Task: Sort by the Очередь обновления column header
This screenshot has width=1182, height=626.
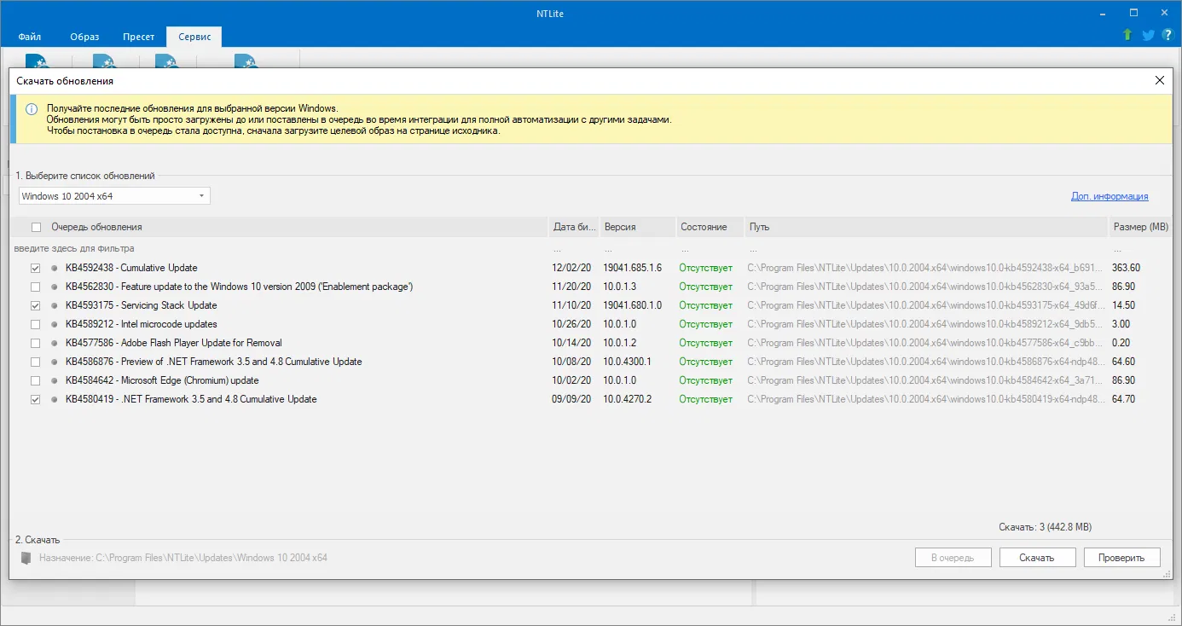Action: click(x=96, y=227)
